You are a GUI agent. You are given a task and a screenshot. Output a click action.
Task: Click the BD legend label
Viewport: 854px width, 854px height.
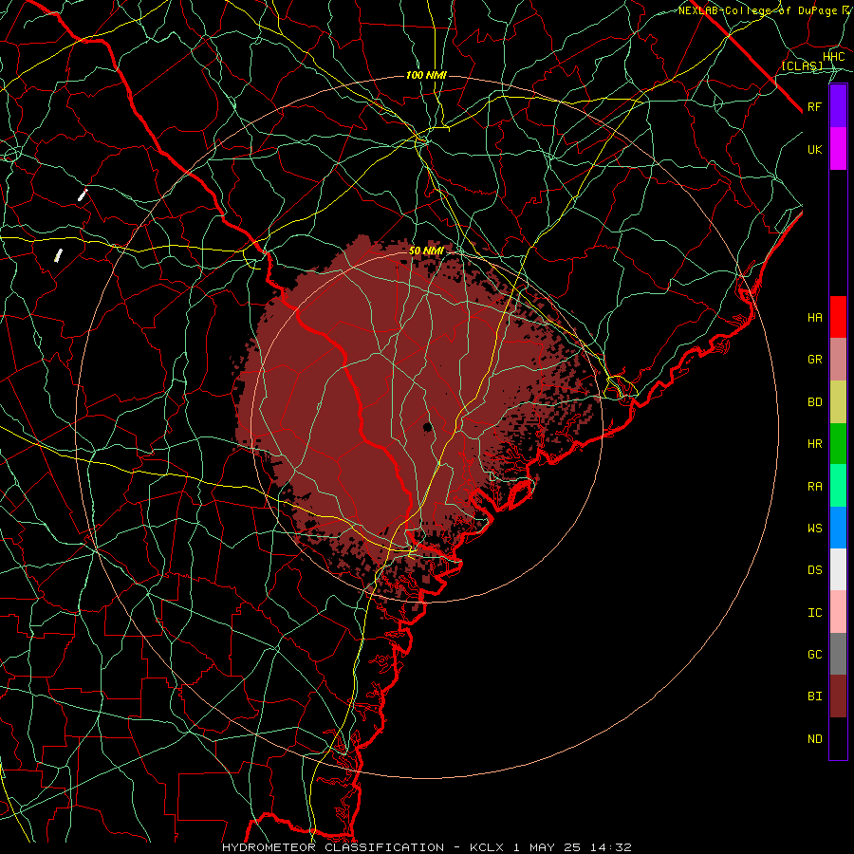click(x=815, y=402)
